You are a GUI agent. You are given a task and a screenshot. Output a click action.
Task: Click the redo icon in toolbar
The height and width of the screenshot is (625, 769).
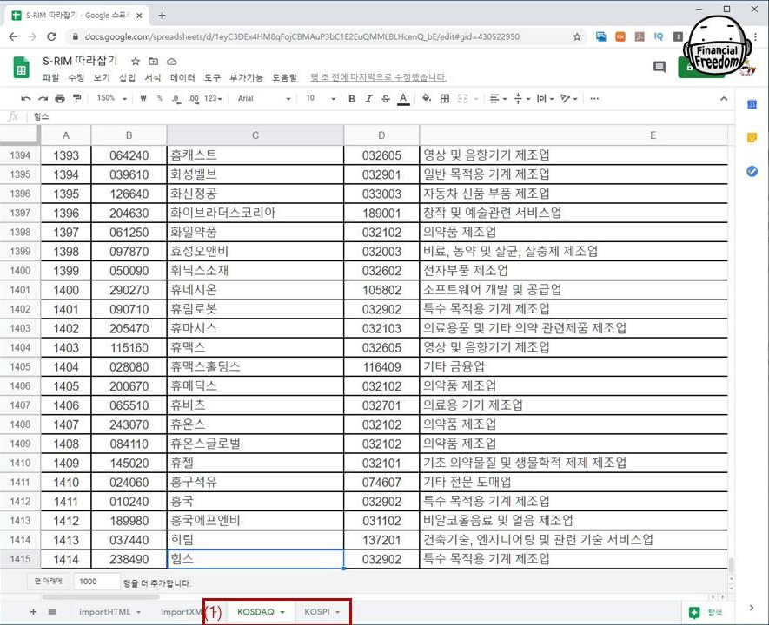click(x=43, y=98)
